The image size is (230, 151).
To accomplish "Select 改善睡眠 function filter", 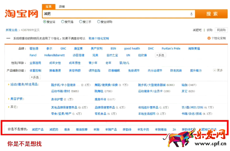I will (x=114, y=71).
